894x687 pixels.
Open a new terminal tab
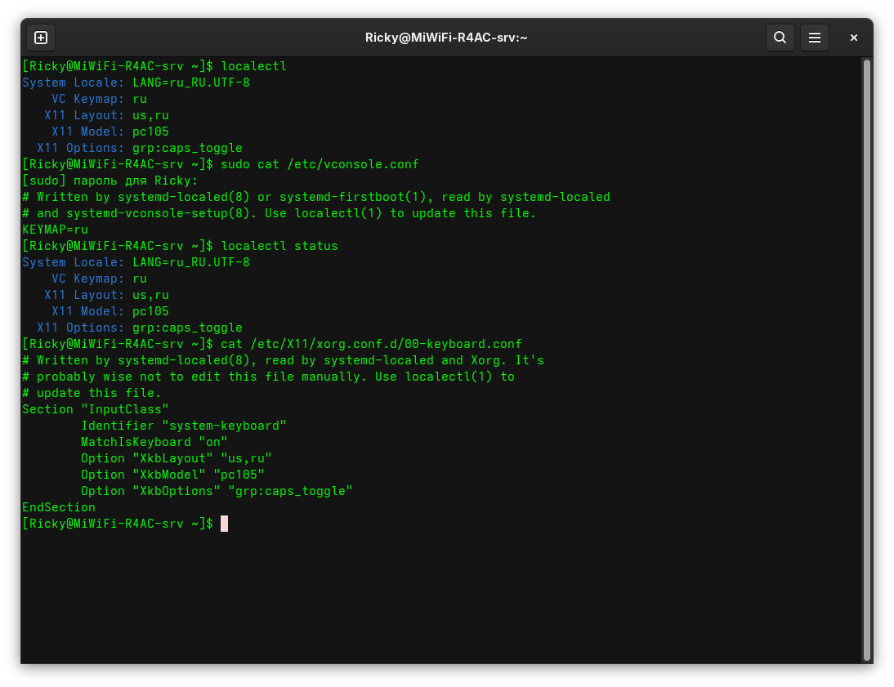click(x=41, y=38)
